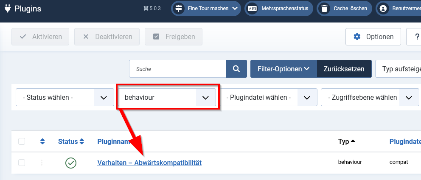Click the Suche search input field

177,69
